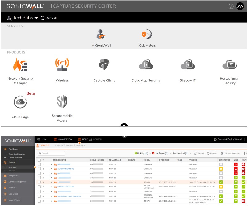Viewport: 248px width, 206px height.
Task: Open the TechPubs tenant dropdown
Action: click(23, 18)
